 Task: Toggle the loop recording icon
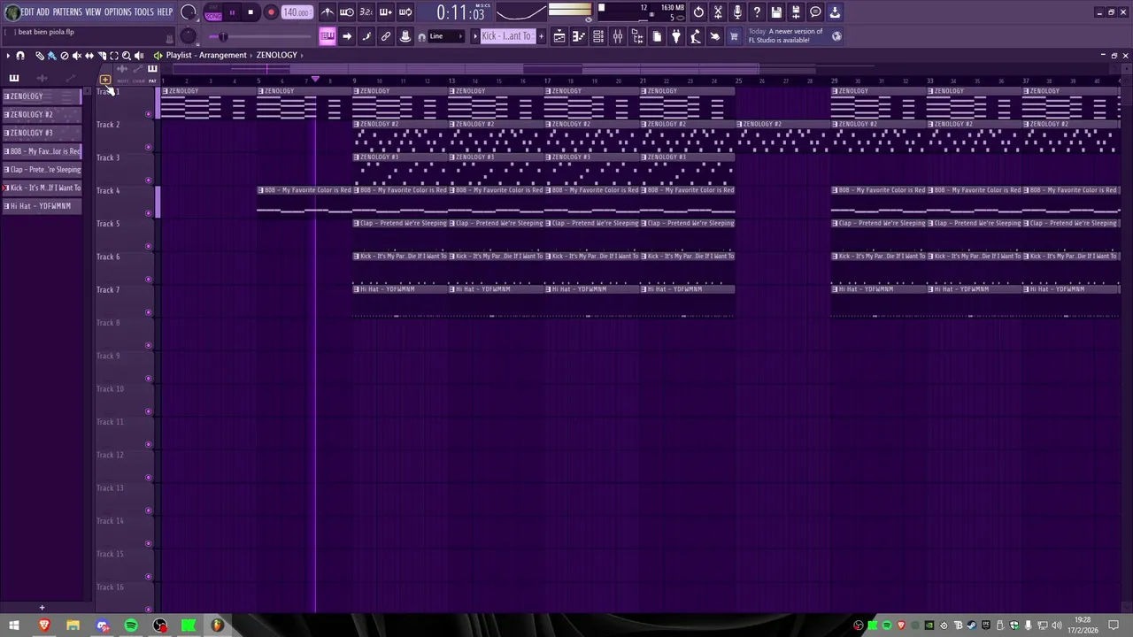coord(405,12)
